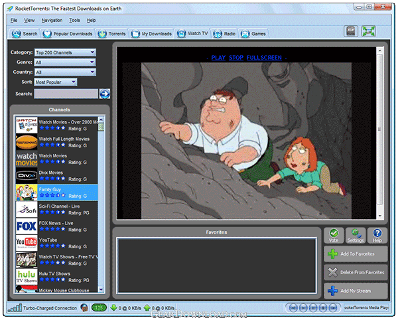Image resolution: width=398 pixels, height=320 pixels.
Task: Click the video panel scrollbar up arrow
Action: click(x=380, y=50)
